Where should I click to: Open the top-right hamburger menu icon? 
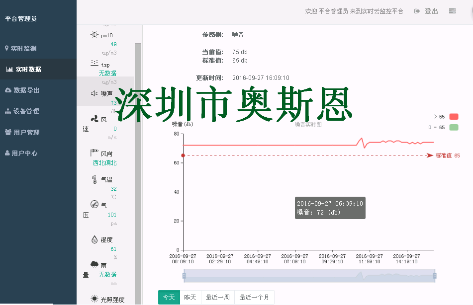452,11
